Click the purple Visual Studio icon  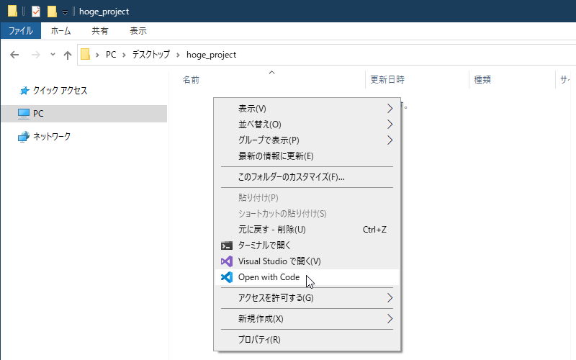tap(227, 261)
